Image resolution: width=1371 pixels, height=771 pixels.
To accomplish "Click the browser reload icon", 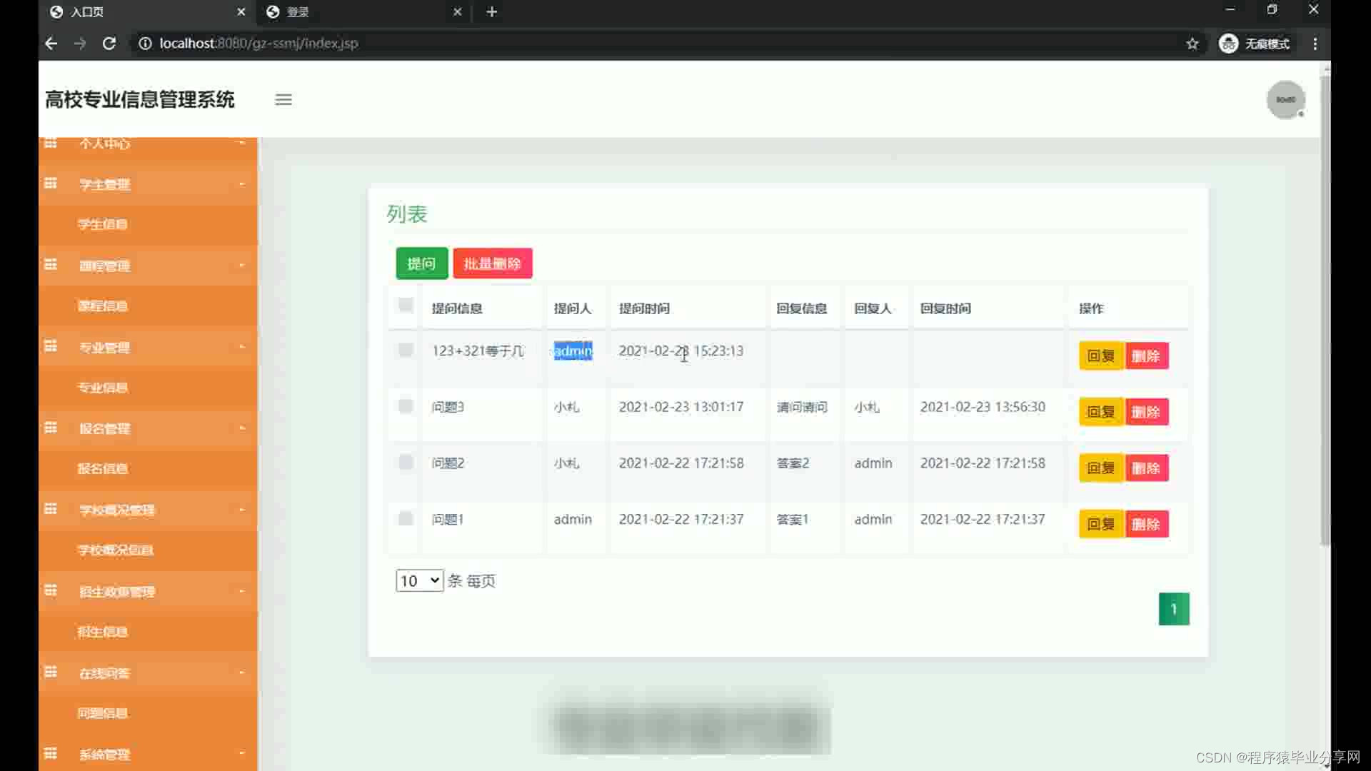I will [x=109, y=44].
